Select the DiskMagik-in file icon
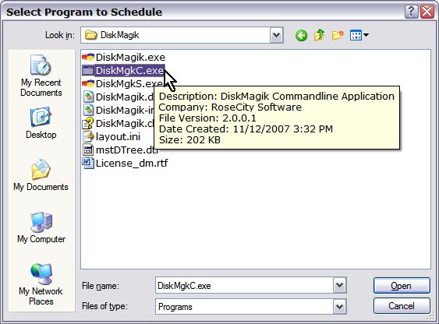 [88, 110]
